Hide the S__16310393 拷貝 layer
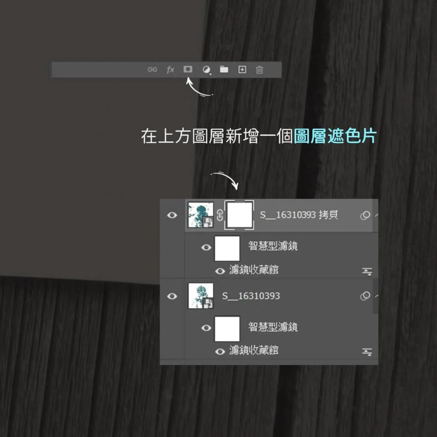Image resolution: width=437 pixels, height=437 pixels. (172, 215)
